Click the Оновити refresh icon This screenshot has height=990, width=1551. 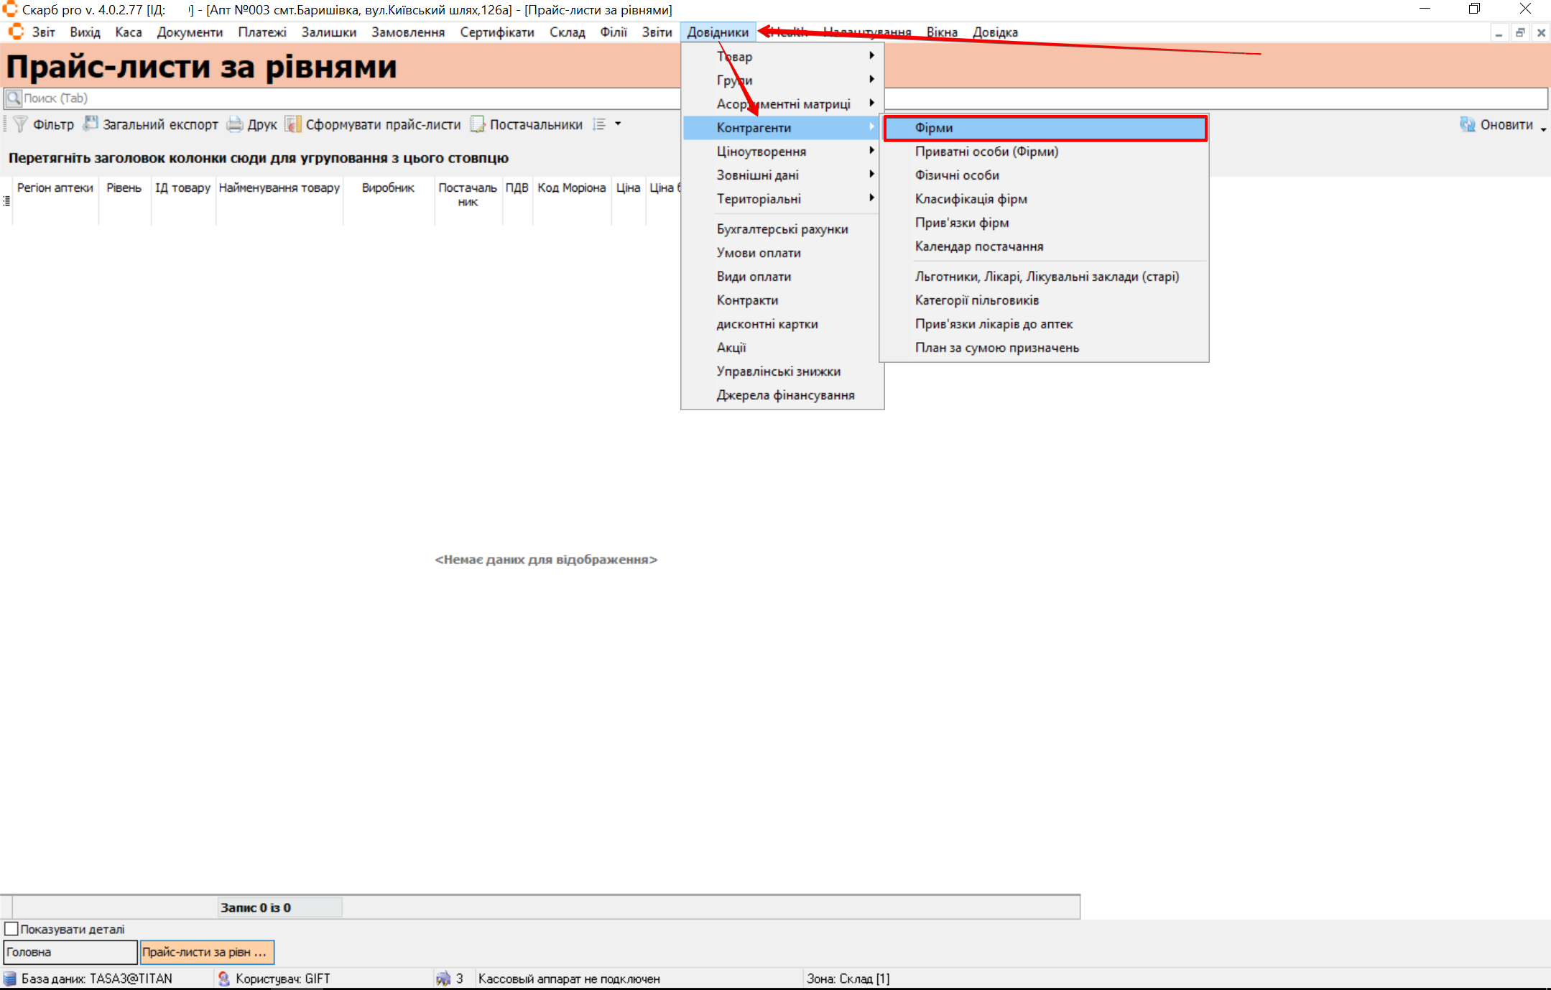1467,124
